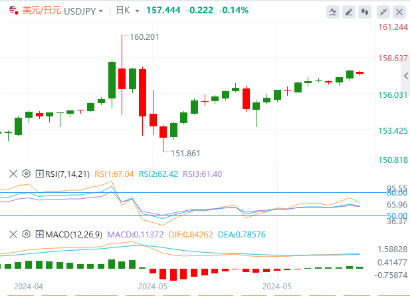This screenshot has width=410, height=296.
Task: Click the 0.41477 MACD axis label
Action: coord(392,262)
